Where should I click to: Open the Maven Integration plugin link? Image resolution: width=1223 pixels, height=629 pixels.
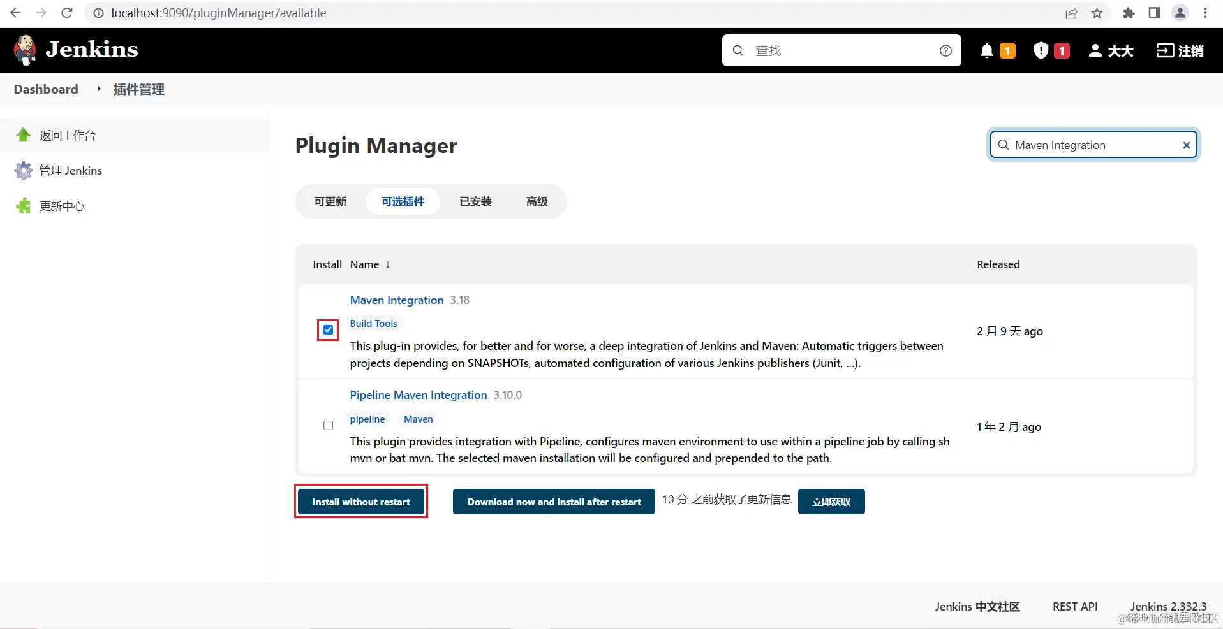point(397,300)
